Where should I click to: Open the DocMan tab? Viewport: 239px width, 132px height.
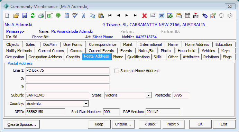pyautogui.click(x=50, y=44)
